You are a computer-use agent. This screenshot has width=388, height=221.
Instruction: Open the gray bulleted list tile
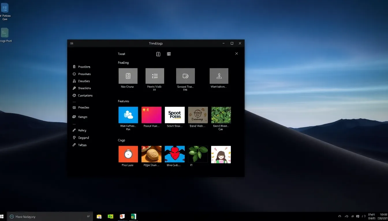[x=155, y=76]
